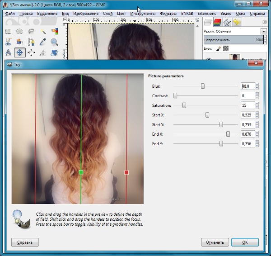This screenshot has height=256, width=271.
Task: Activate the Scissors Select tool
Action: [8, 42]
